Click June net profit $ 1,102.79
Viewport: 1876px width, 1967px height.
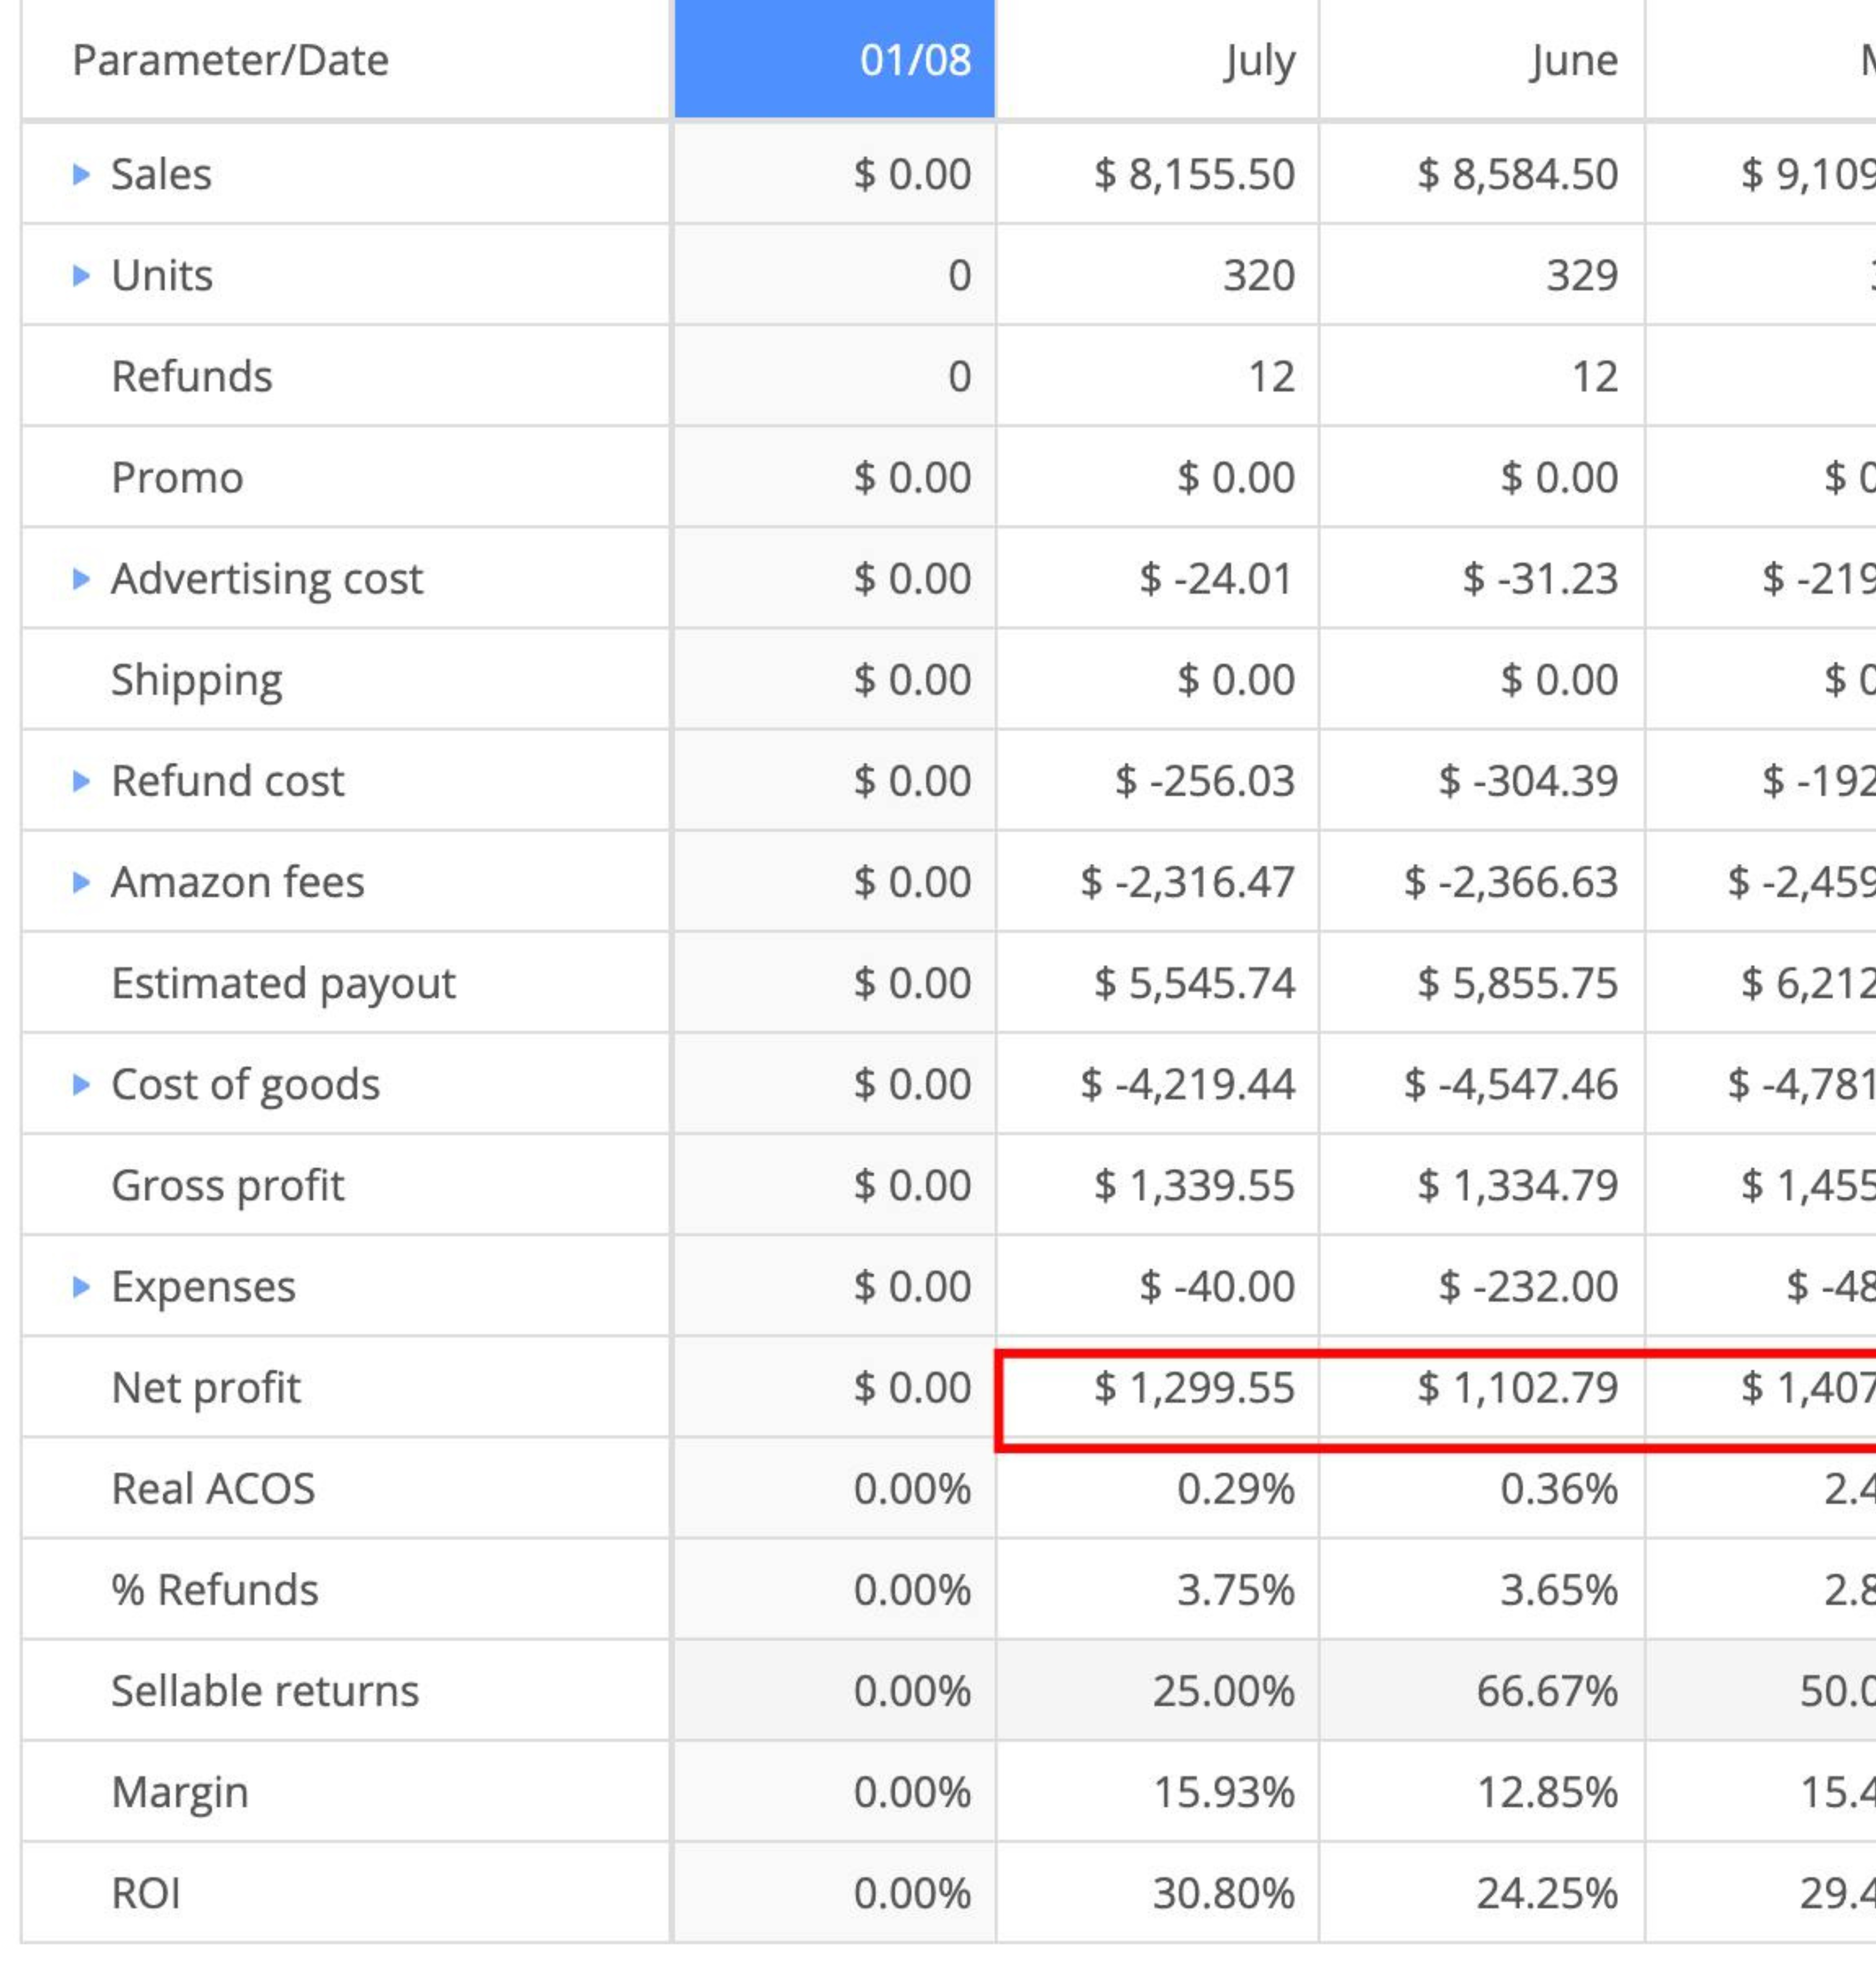[1517, 1389]
